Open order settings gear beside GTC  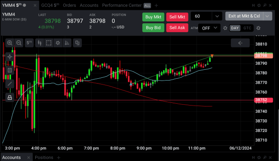pos(258,28)
